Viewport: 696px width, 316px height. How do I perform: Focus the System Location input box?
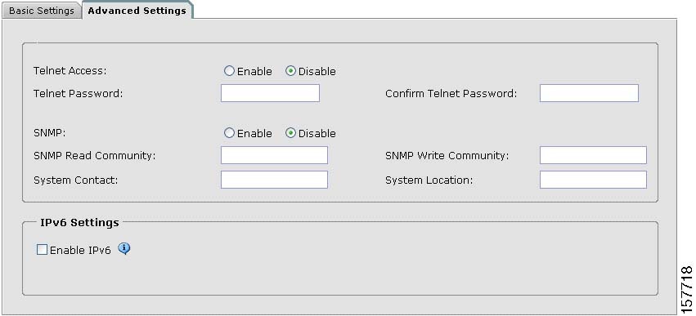[593, 180]
